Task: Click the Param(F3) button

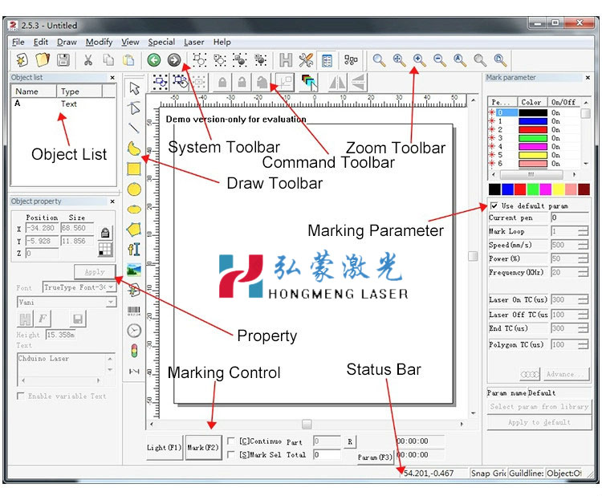Action: coord(375,457)
